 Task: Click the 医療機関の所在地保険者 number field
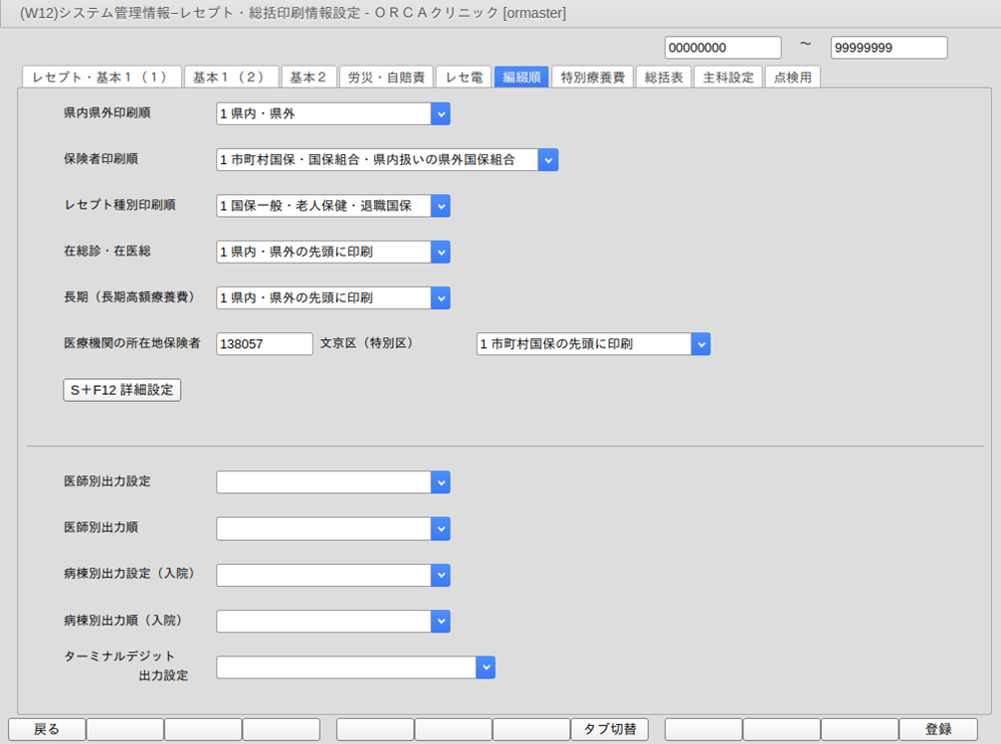point(265,344)
